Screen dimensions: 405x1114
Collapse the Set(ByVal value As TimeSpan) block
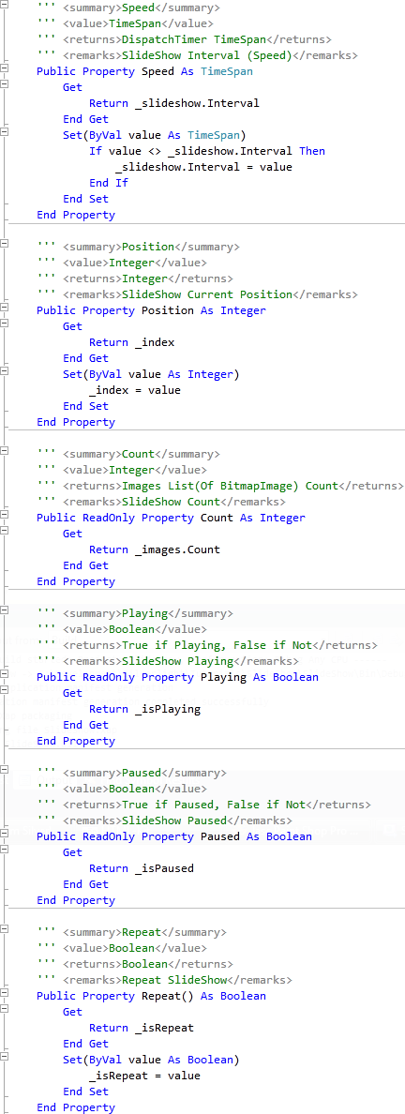[4, 131]
